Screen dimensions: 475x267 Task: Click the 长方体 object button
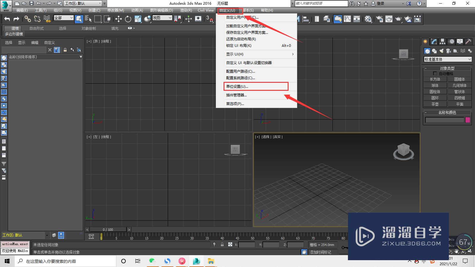435,80
